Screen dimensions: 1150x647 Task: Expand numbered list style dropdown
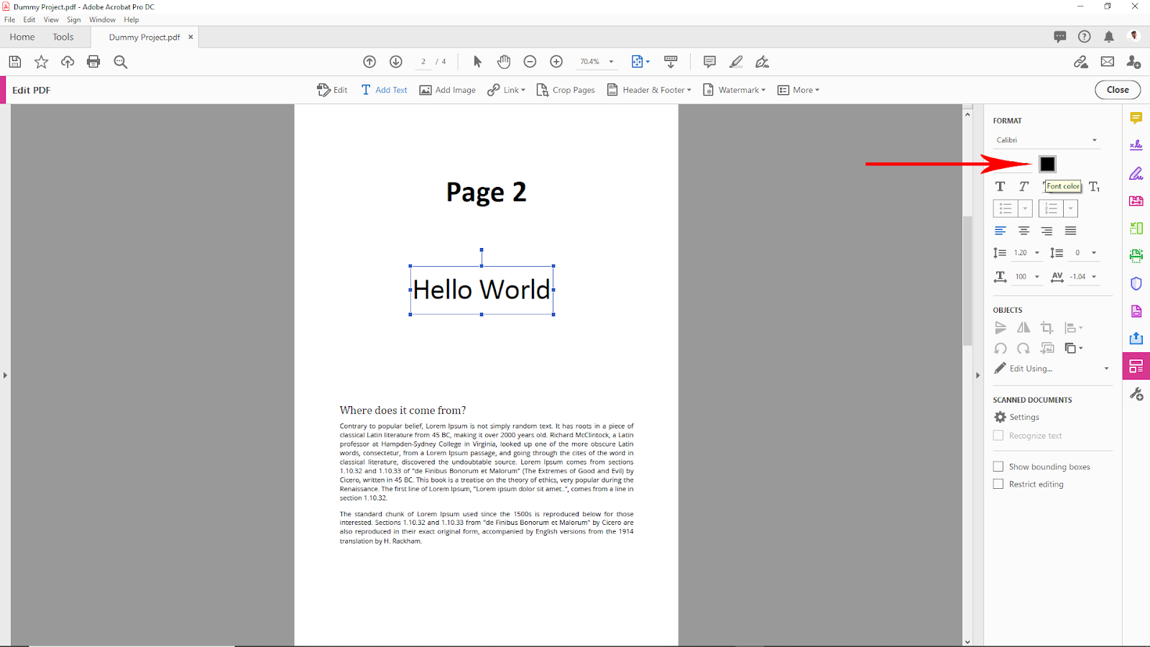click(x=1071, y=208)
